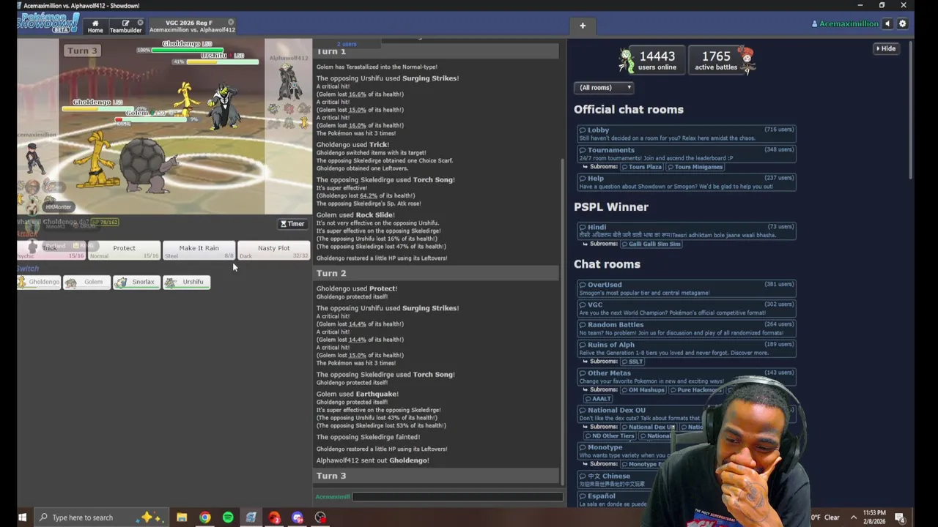938x527 pixels.
Task: Join the Help chat room
Action: click(687, 182)
